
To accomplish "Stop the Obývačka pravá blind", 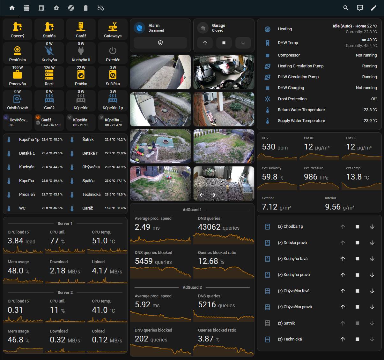I will pyautogui.click(x=357, y=307).
